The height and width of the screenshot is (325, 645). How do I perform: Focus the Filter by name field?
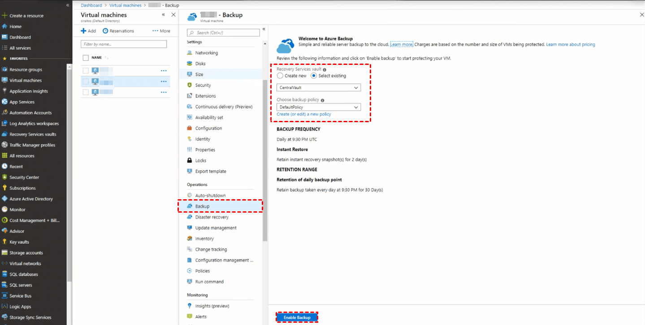[124, 44]
